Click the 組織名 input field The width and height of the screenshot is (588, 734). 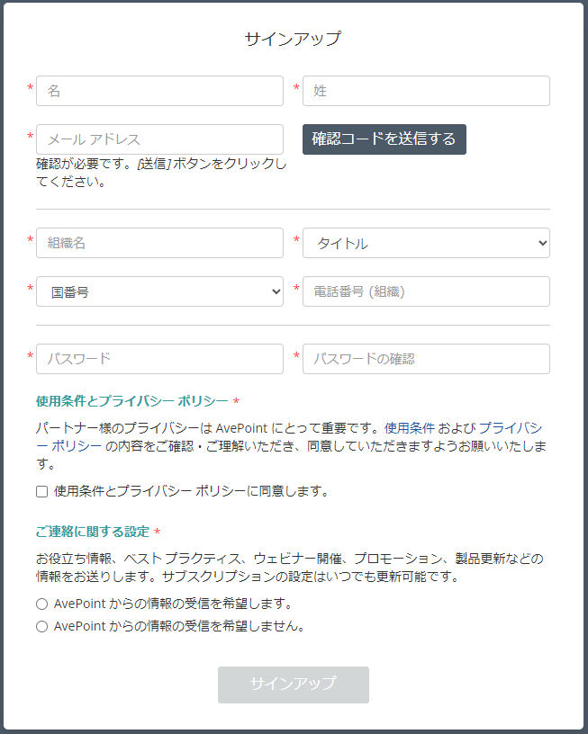point(159,243)
